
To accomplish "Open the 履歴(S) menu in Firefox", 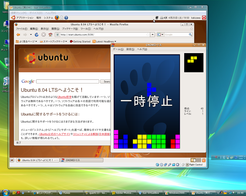I will [55, 29].
